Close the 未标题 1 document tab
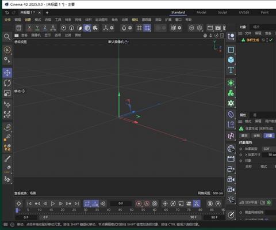 tap(40, 13)
